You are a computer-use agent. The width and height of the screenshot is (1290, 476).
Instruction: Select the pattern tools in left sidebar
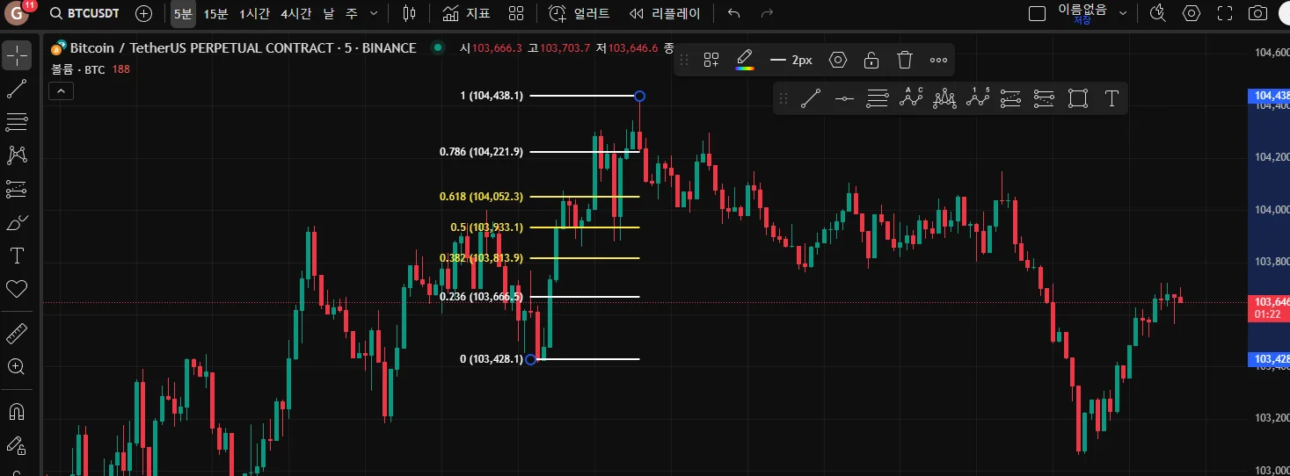click(17, 155)
